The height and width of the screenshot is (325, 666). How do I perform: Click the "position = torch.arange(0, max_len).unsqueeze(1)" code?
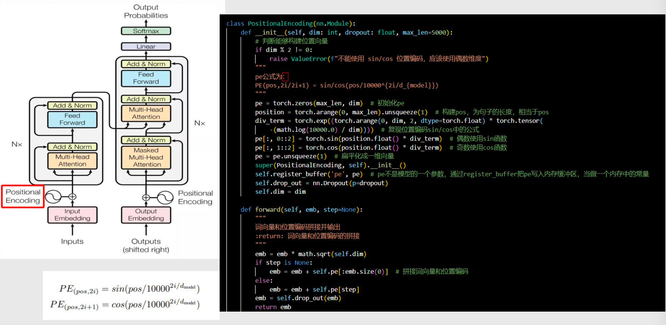(341, 112)
